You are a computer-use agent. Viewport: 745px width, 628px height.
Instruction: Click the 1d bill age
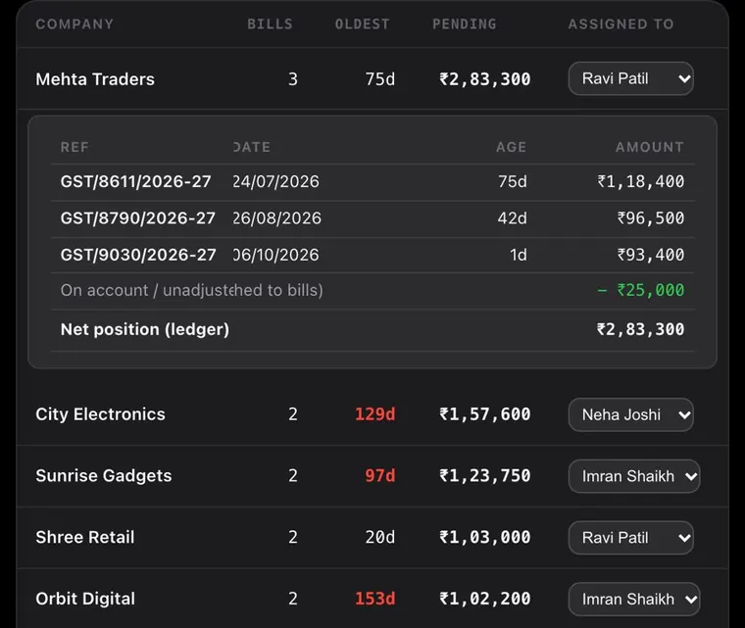519,255
